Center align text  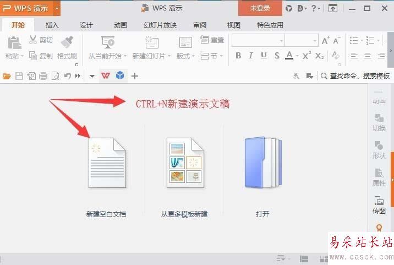point(368,55)
